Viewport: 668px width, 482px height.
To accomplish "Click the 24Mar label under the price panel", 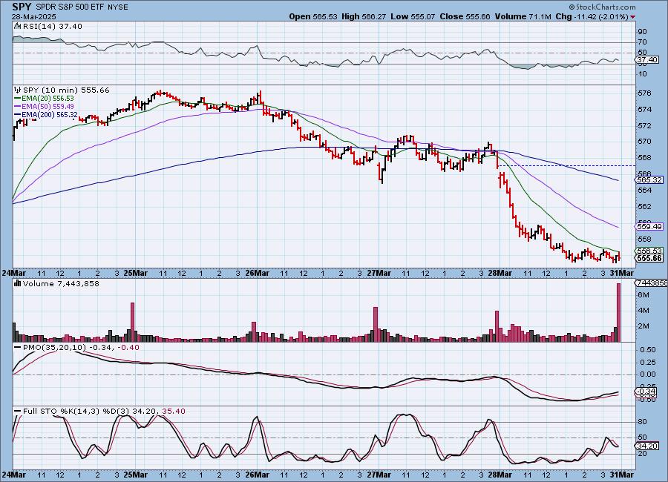I will [x=13, y=273].
